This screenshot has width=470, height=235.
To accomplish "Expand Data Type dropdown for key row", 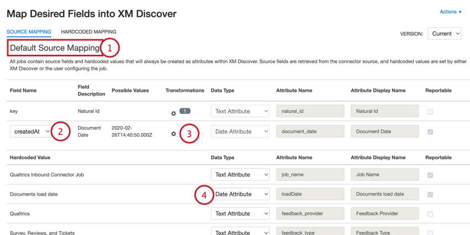I will [240, 111].
